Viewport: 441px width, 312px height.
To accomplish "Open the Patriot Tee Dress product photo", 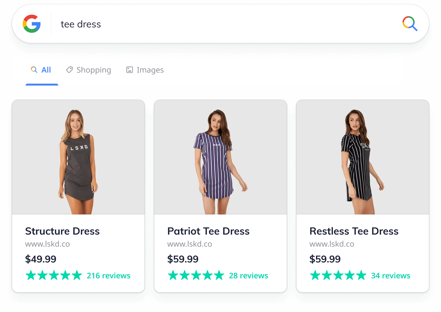I will [220, 157].
